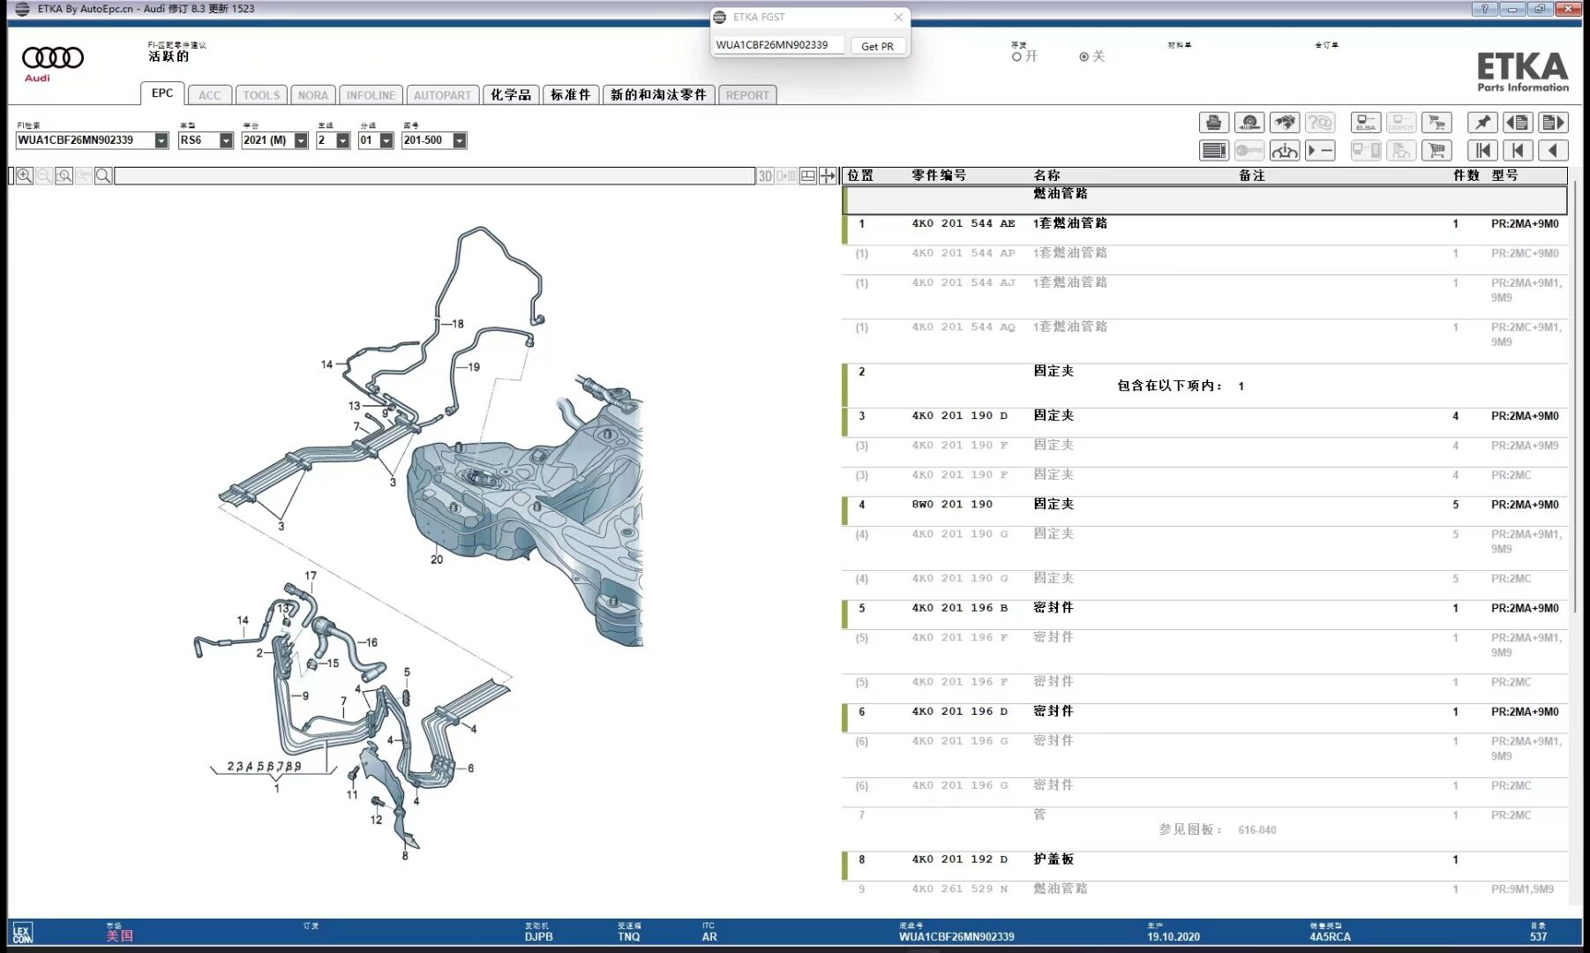This screenshot has height=953, width=1590.
Task: Switch to the TOOLS tab
Action: click(x=261, y=95)
